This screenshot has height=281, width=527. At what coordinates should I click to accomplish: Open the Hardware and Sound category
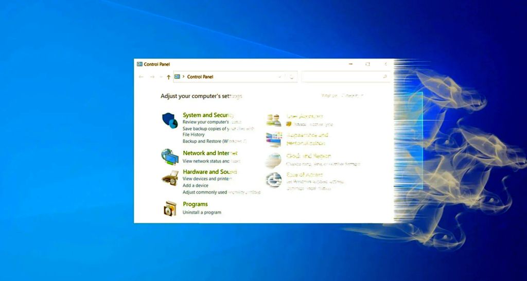210,172
